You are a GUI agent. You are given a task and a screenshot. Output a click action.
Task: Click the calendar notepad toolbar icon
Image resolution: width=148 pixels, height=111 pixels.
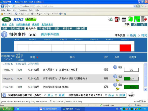point(124,19)
